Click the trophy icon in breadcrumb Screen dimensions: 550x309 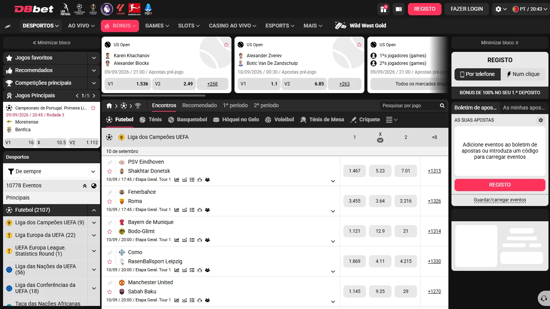(x=138, y=106)
